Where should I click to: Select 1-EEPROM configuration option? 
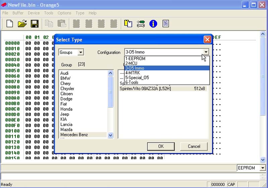pyautogui.click(x=167, y=59)
